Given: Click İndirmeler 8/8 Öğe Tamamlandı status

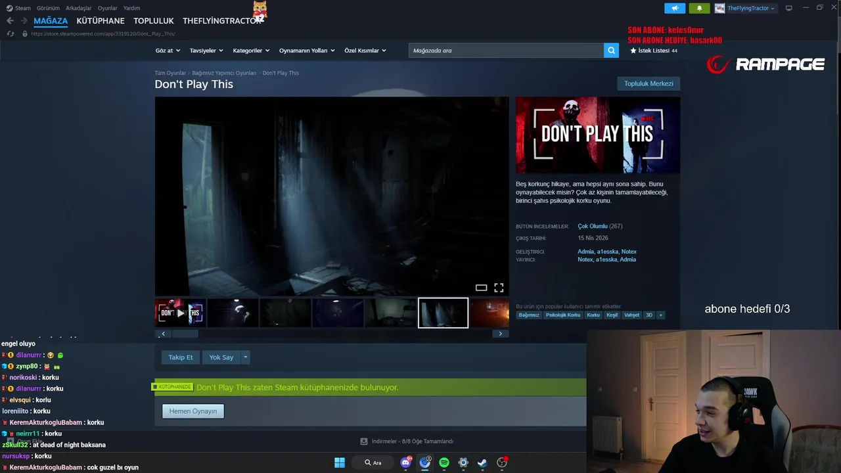Looking at the screenshot, I should 413,441.
